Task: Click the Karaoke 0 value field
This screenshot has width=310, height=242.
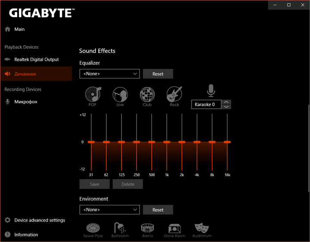Action: point(206,104)
